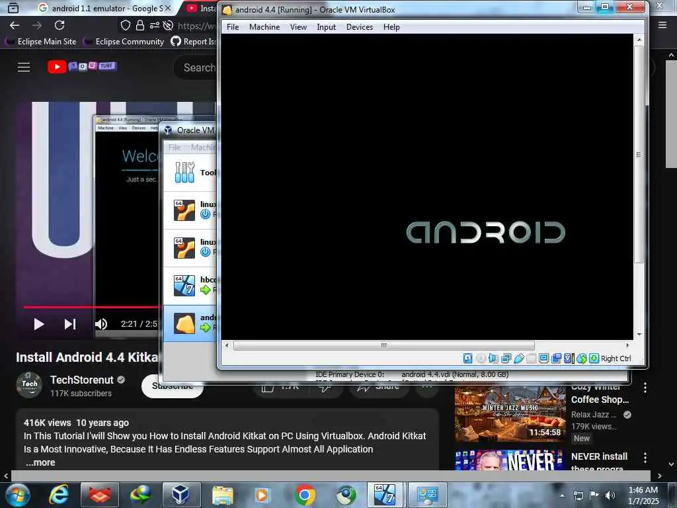
Task: Open options for the 'NEVER install' video
Action: coord(645,458)
